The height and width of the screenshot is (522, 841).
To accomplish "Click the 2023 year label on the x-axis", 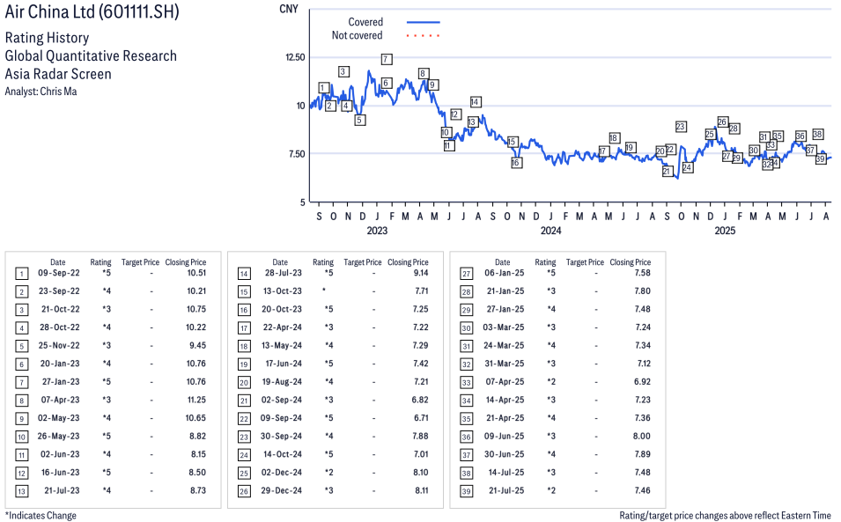I will pos(377,231).
